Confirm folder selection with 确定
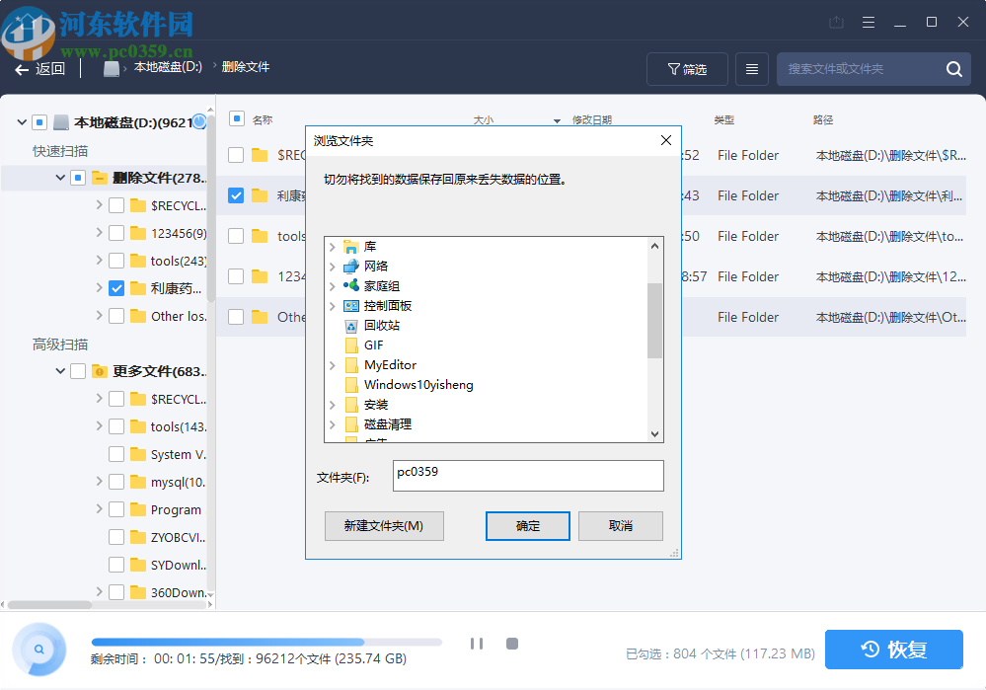This screenshot has width=986, height=690. pos(527,525)
